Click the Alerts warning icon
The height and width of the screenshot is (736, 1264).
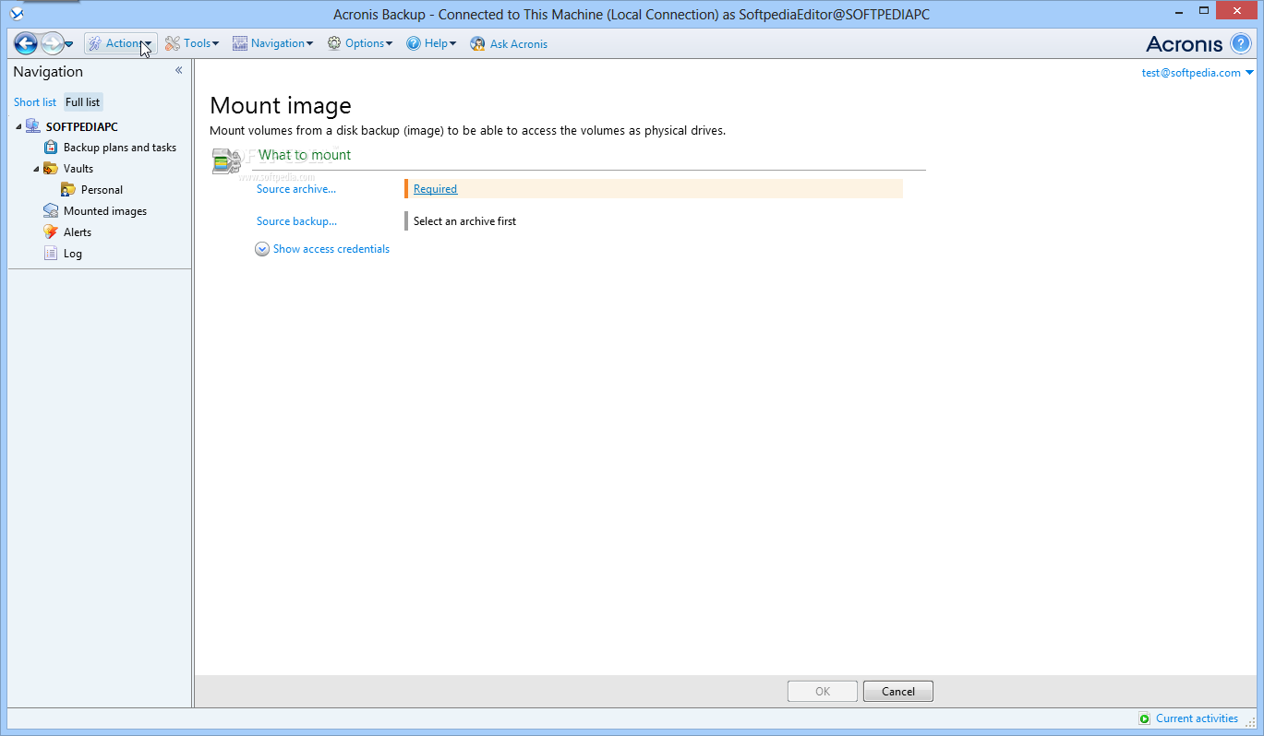(51, 232)
